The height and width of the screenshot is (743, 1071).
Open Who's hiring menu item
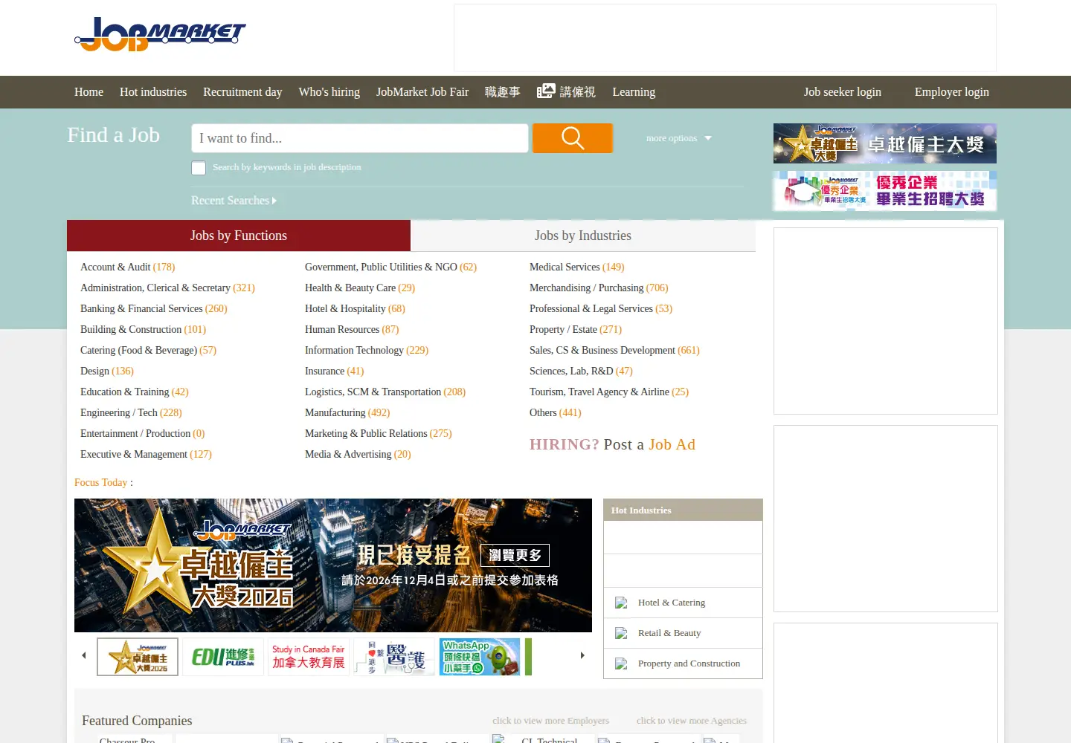329,92
